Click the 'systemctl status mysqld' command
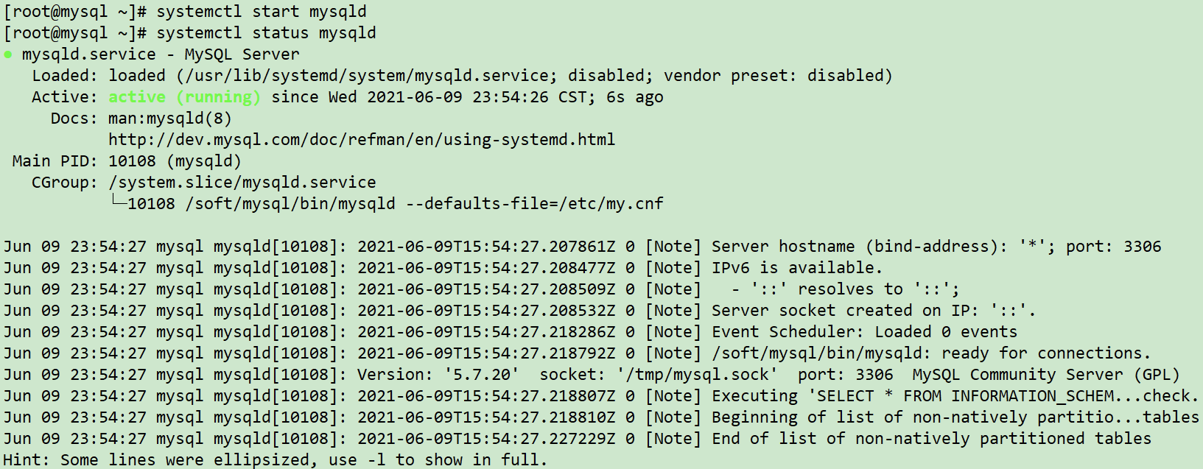 click(266, 33)
